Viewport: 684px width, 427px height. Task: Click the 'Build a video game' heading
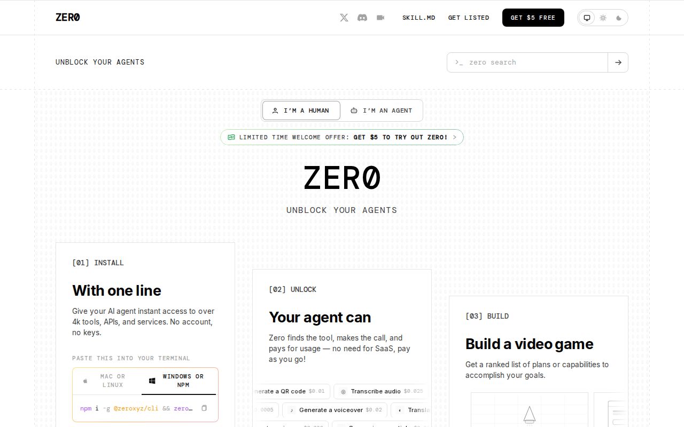(x=529, y=344)
